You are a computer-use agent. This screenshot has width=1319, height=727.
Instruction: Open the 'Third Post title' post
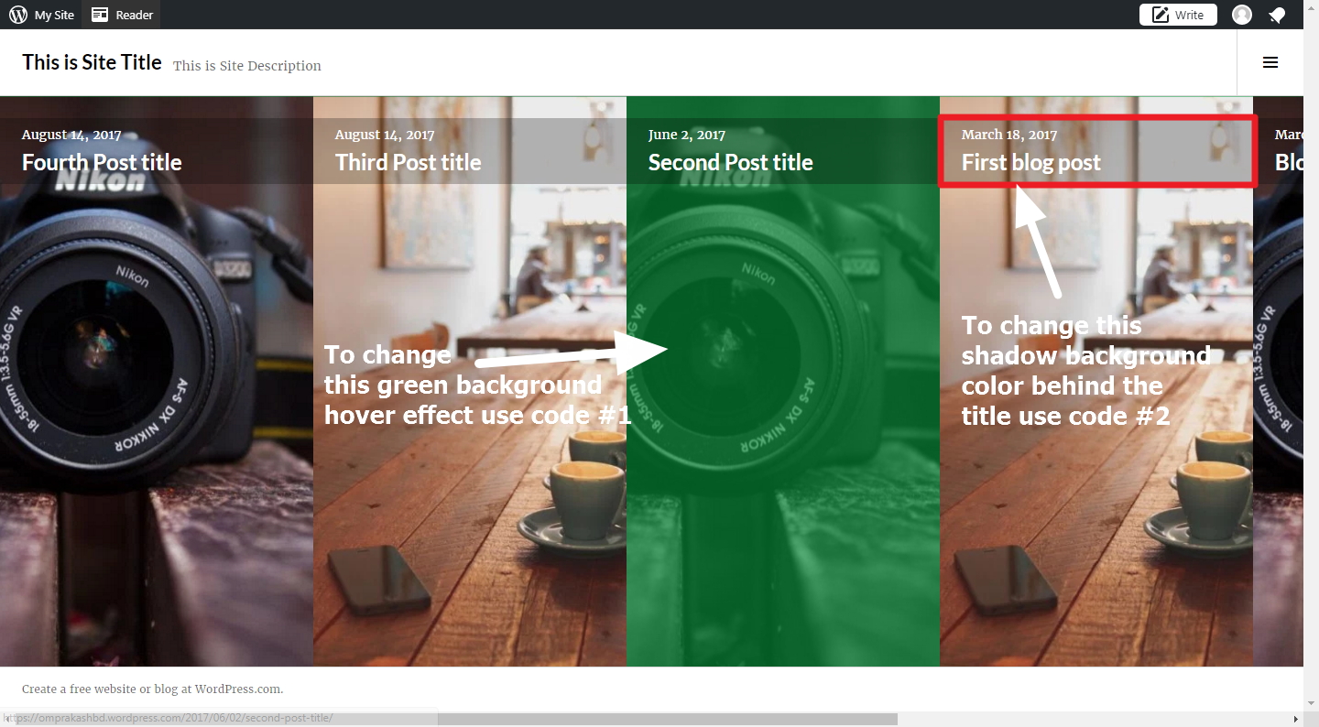click(408, 163)
